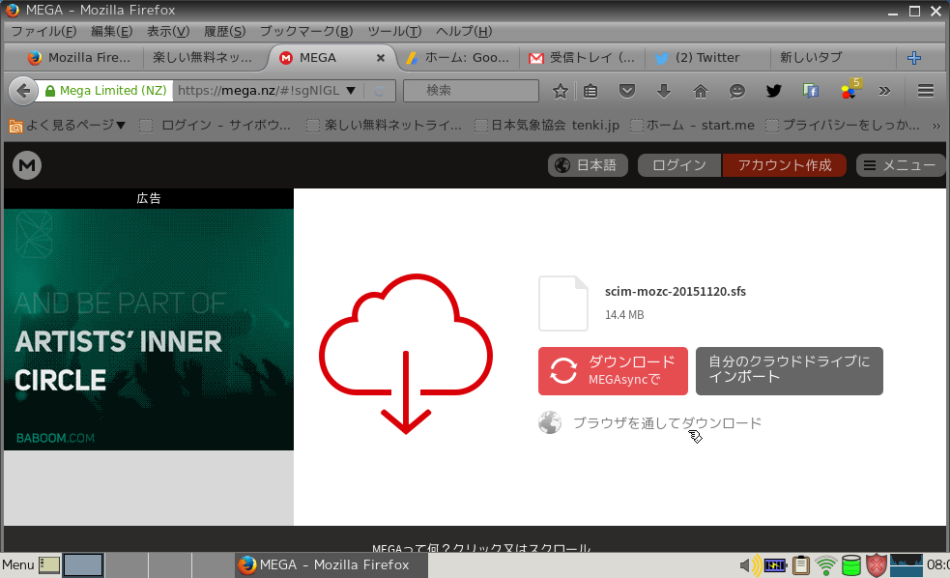Click the アカウント作成 button

785,165
